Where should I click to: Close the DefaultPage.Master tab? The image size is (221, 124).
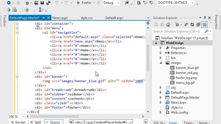click(48, 18)
